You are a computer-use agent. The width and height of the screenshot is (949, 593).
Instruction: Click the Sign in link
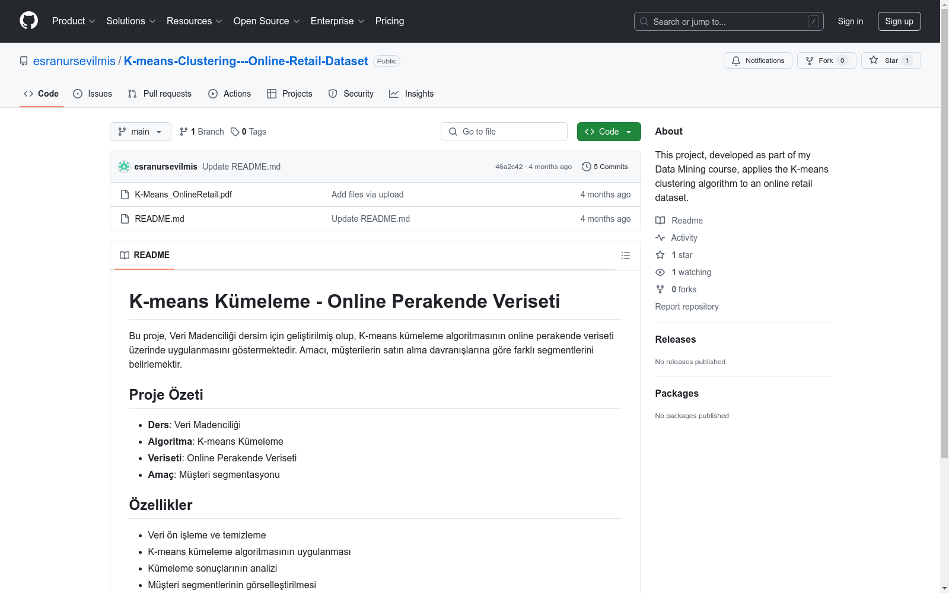[851, 21]
